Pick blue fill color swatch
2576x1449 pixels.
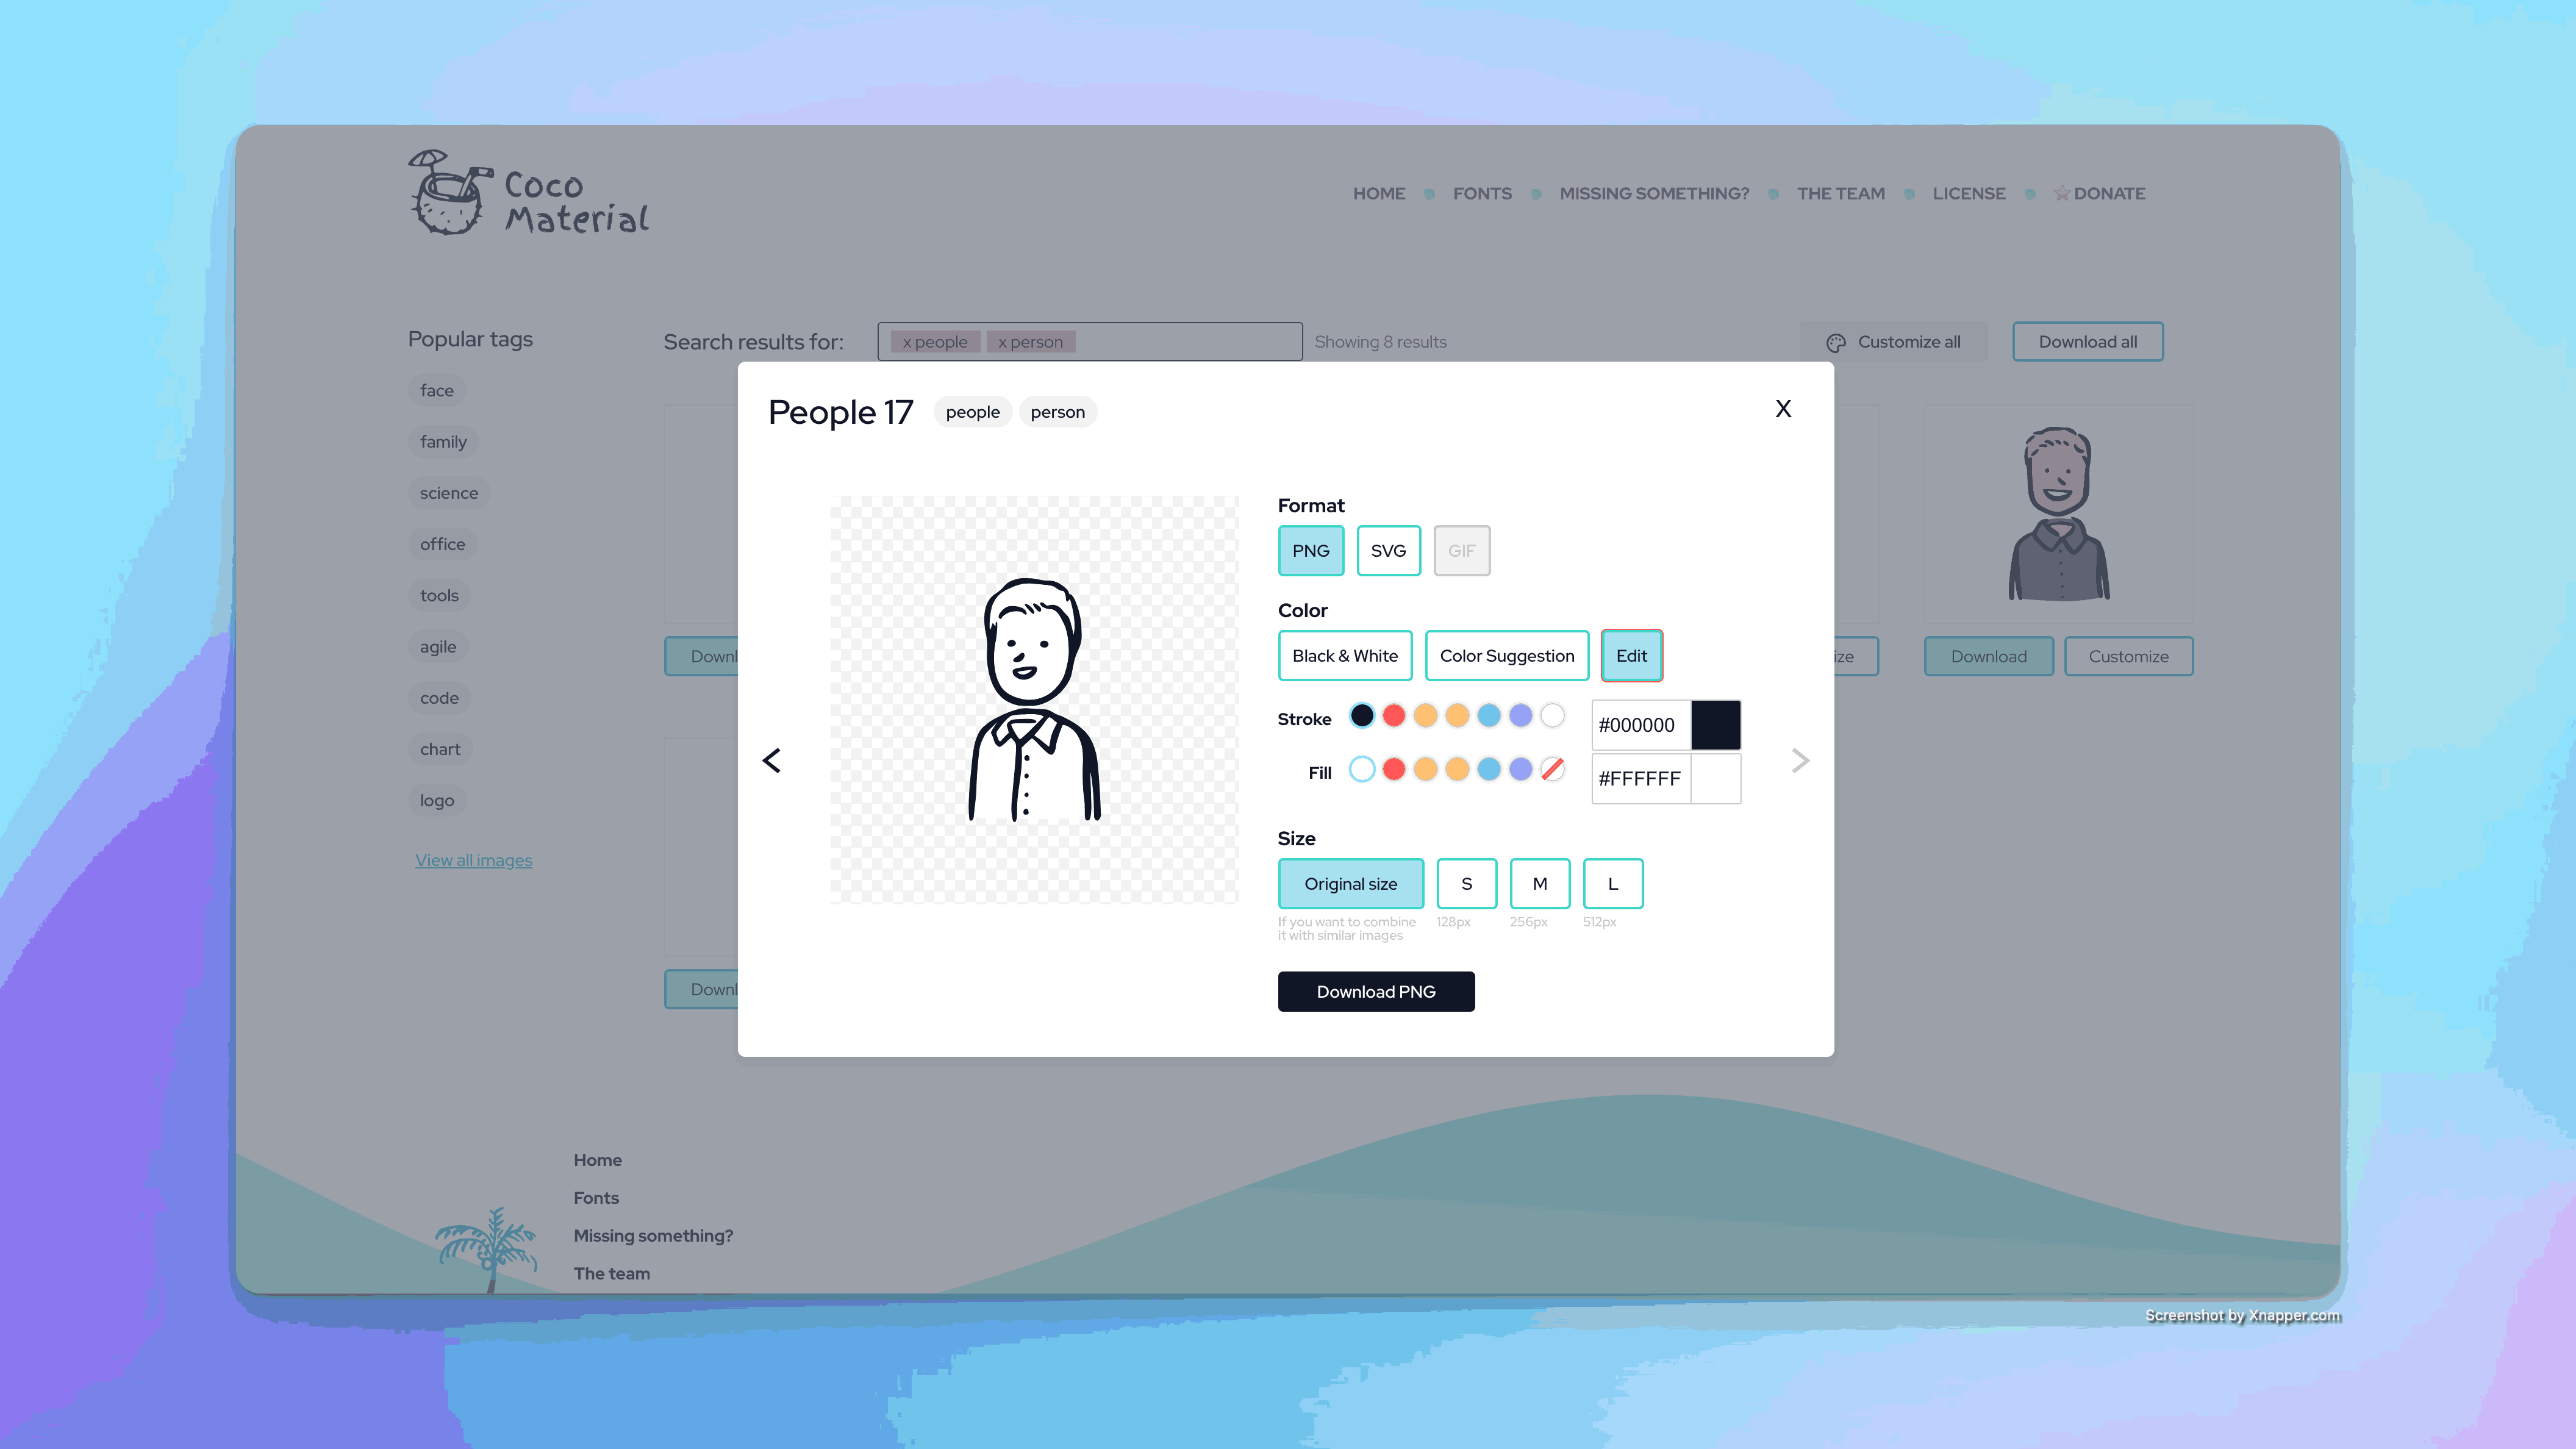tap(1489, 769)
